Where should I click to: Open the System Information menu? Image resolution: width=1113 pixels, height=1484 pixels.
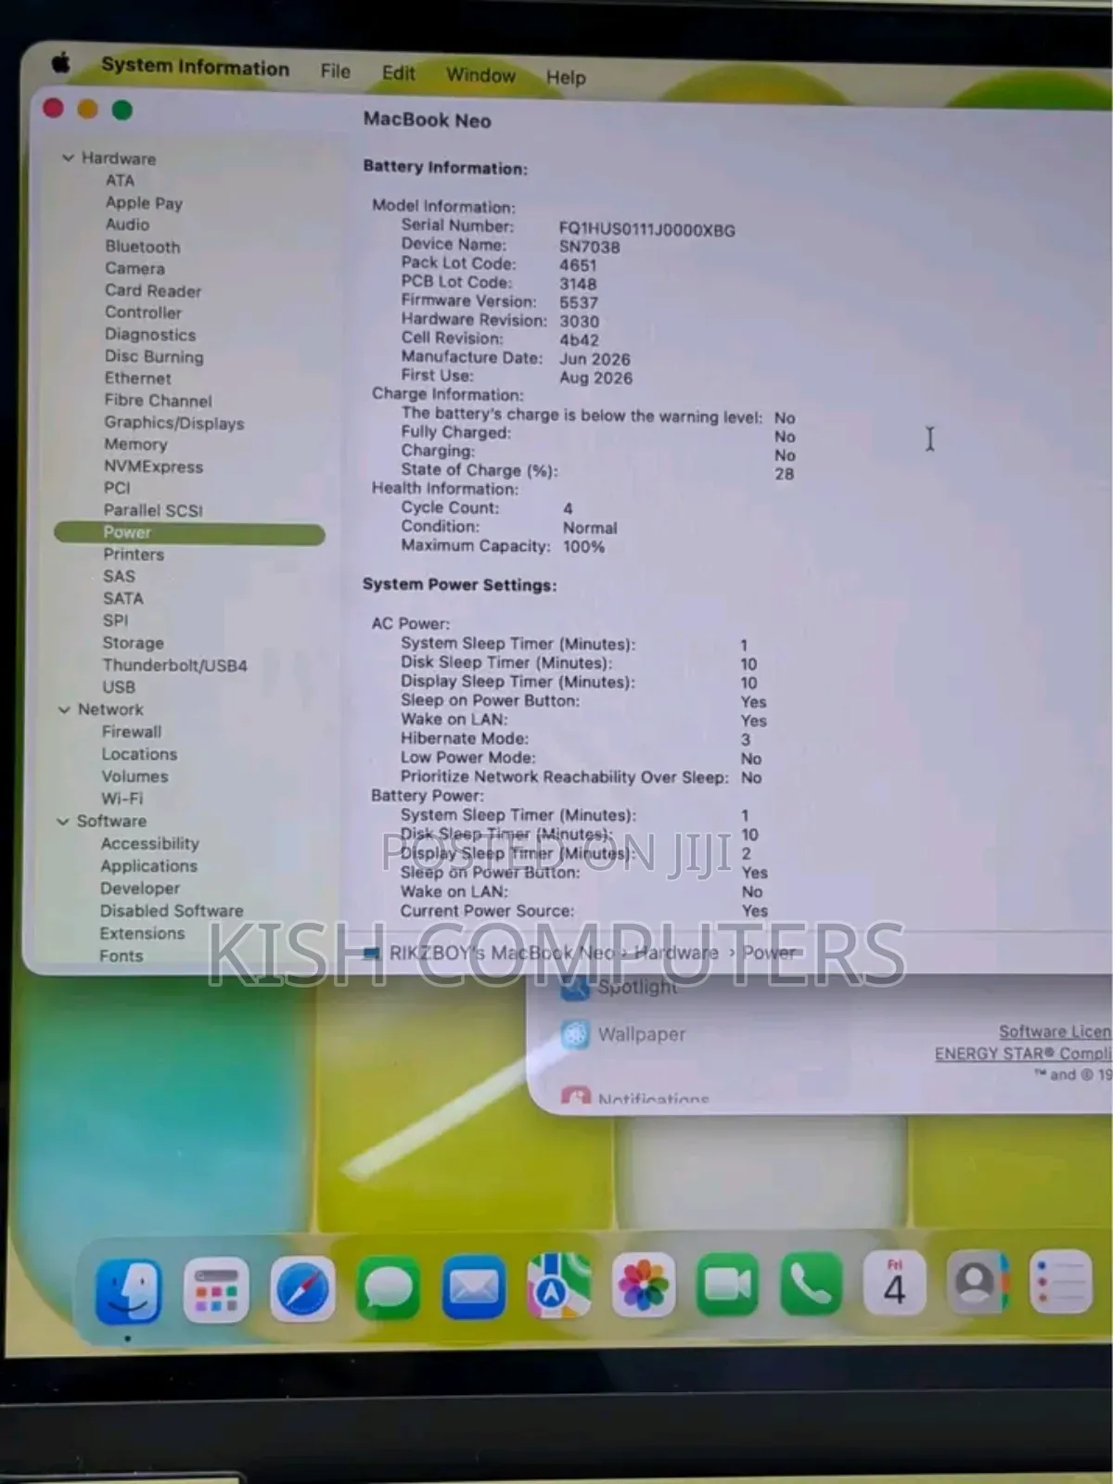point(196,67)
